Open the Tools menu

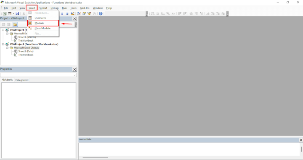pyautogui.click(x=73, y=8)
